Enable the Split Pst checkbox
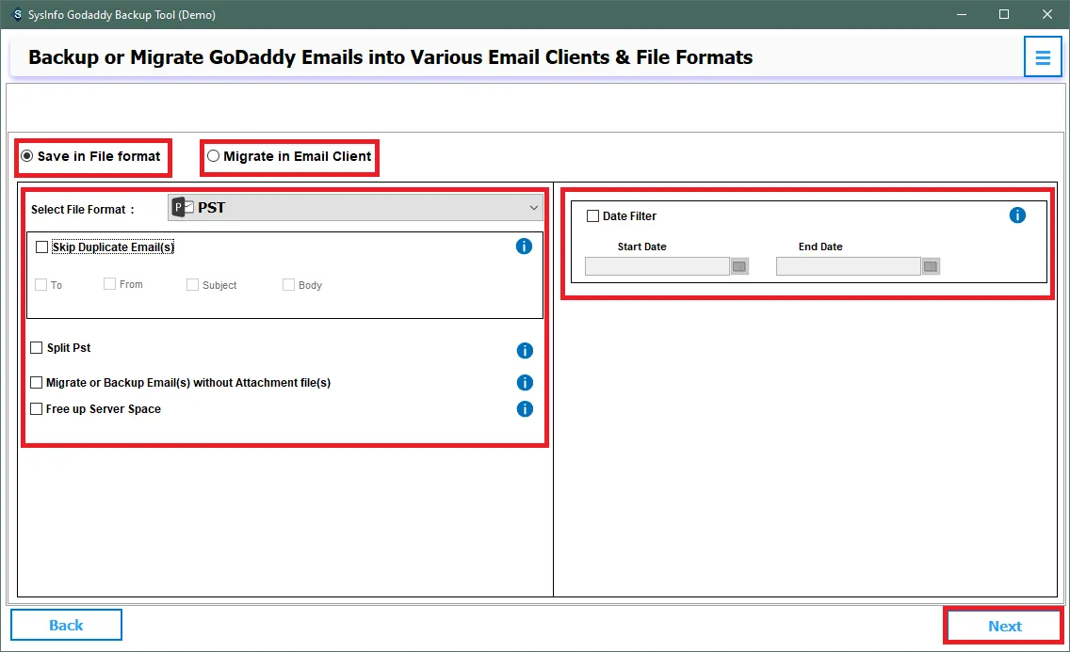Viewport: 1070px width, 652px height. (36, 347)
